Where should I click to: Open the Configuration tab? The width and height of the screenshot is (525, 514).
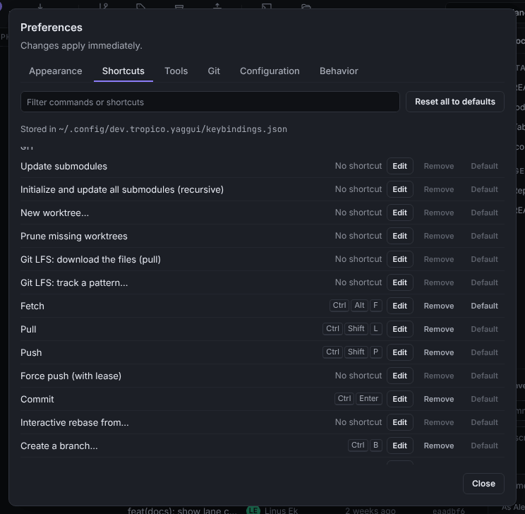(x=270, y=71)
